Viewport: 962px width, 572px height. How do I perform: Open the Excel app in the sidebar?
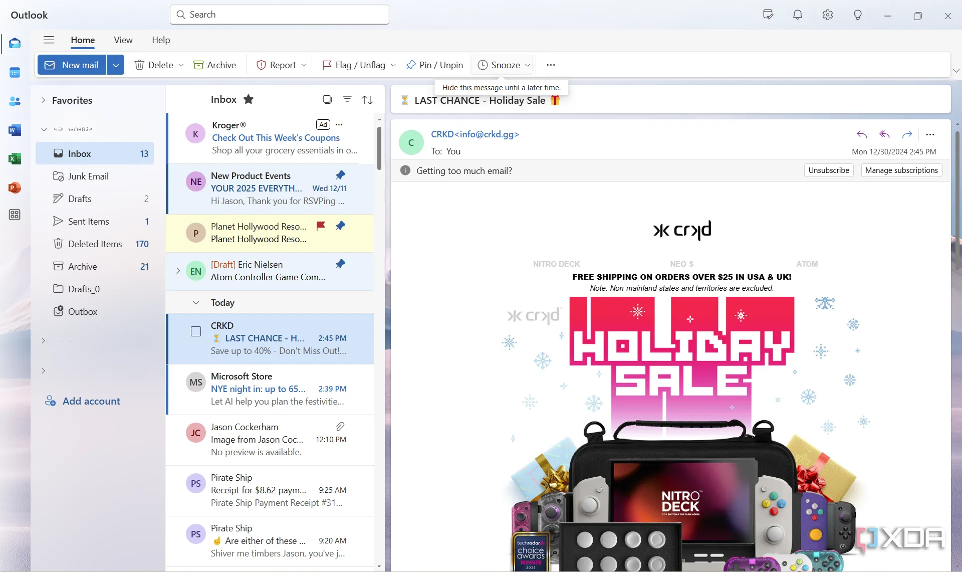click(x=15, y=159)
